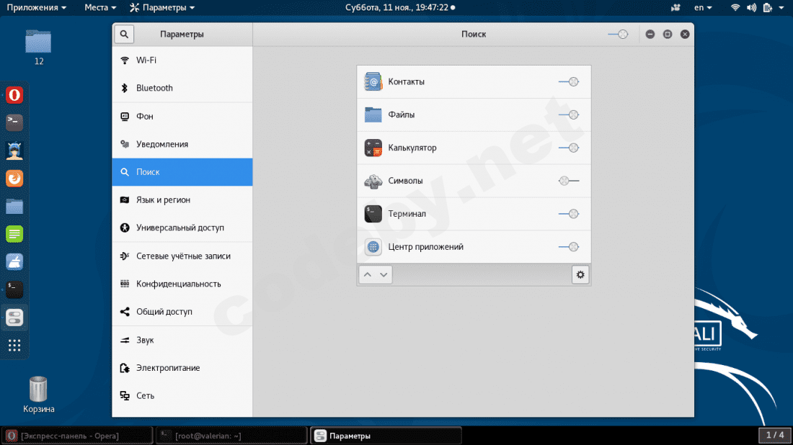Select Универсальный доступ in sidebar
The image size is (793, 445).
pos(182,228)
